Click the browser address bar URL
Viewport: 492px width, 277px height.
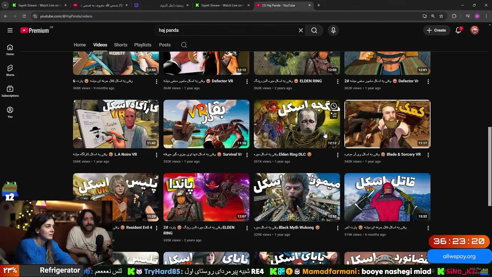click(66, 16)
